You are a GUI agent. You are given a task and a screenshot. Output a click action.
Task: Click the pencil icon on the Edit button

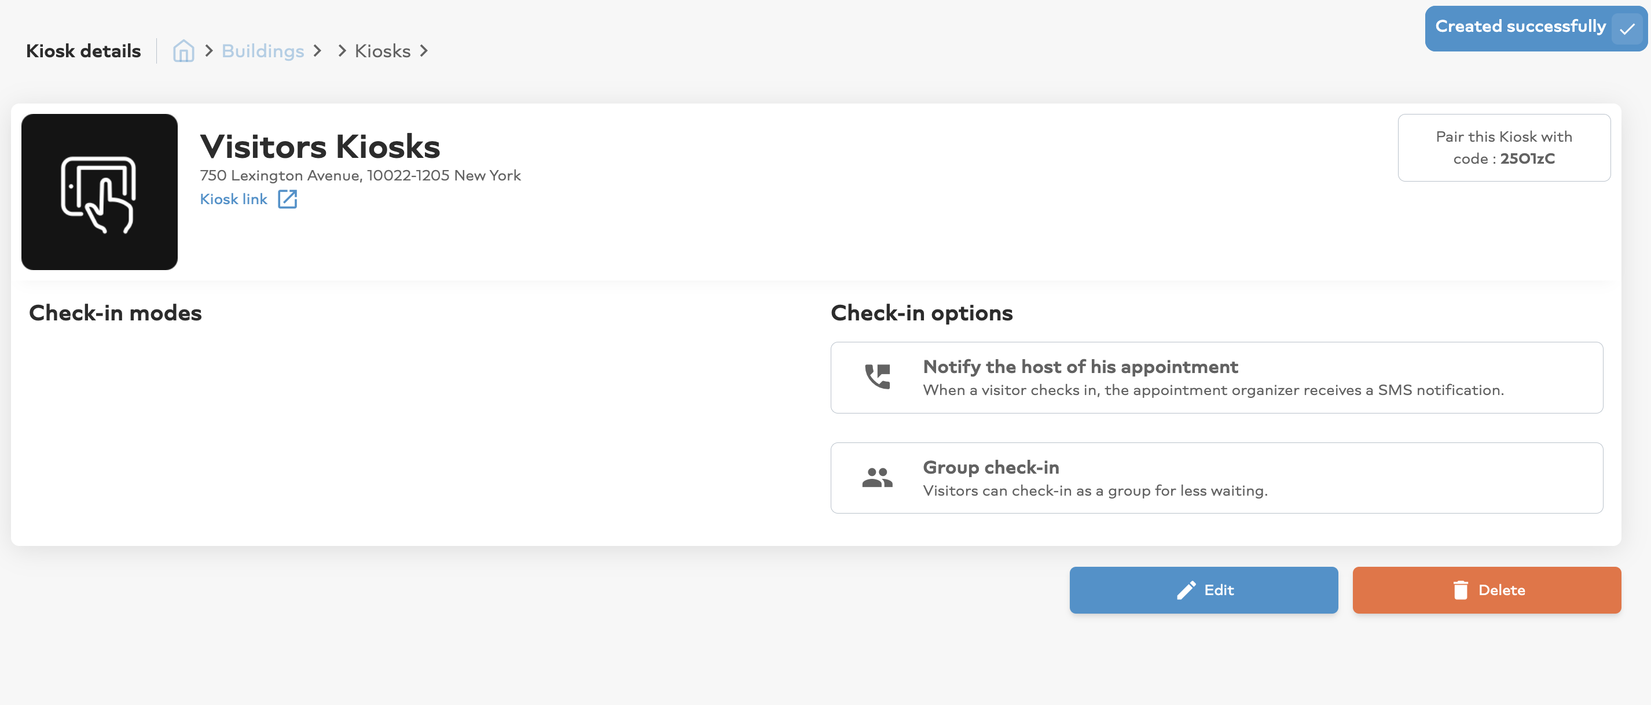[x=1186, y=590]
